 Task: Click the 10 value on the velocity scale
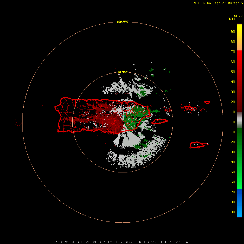pyautogui.click(x=233, y=112)
